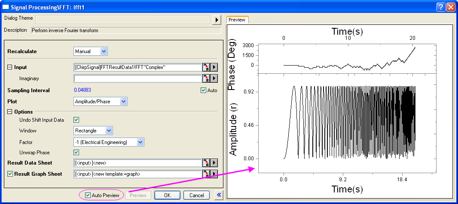Disable the Unwrap Phase checkbox
458x204 pixels.
click(x=76, y=153)
